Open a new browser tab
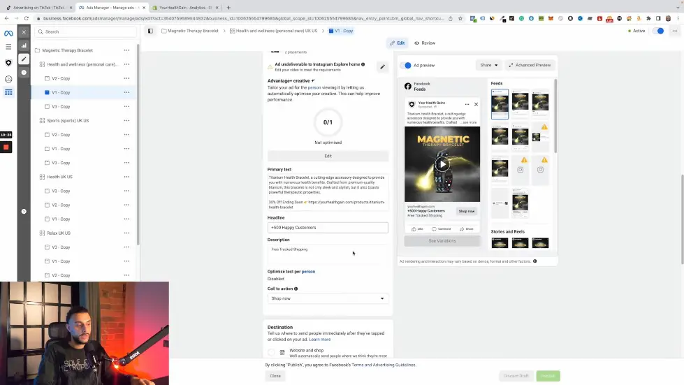The width and height of the screenshot is (684, 385). click(x=228, y=8)
